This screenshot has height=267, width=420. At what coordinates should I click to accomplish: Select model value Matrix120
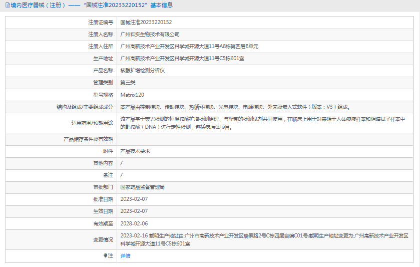point(132,95)
